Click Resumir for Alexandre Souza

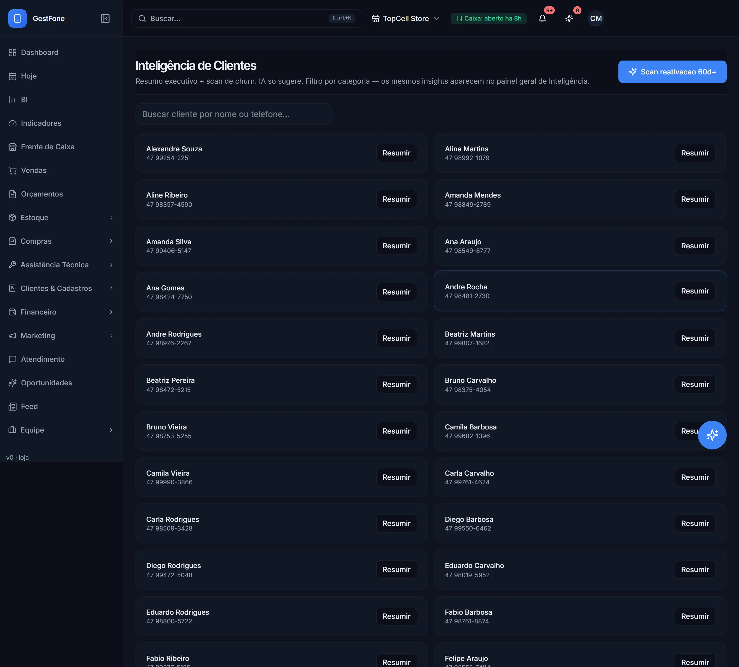[396, 153]
